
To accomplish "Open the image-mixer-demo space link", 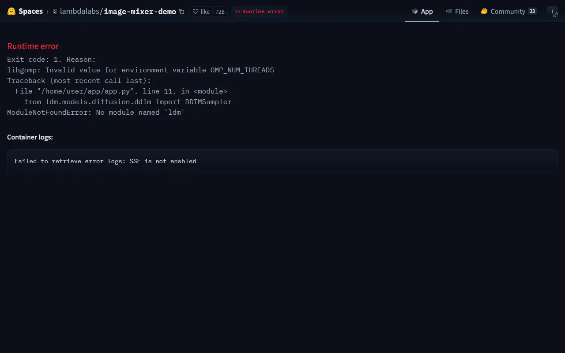I will [x=140, y=11].
